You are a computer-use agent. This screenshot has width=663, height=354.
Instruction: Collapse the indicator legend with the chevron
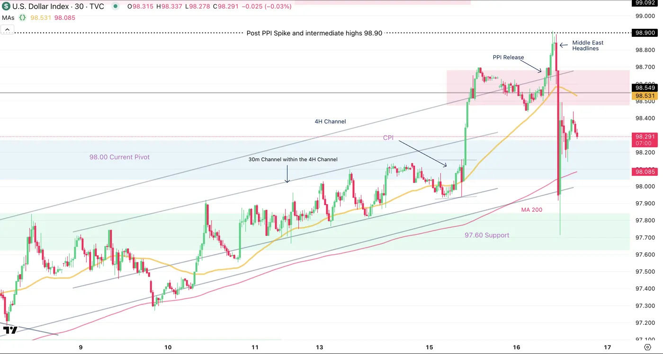pyautogui.click(x=7, y=30)
